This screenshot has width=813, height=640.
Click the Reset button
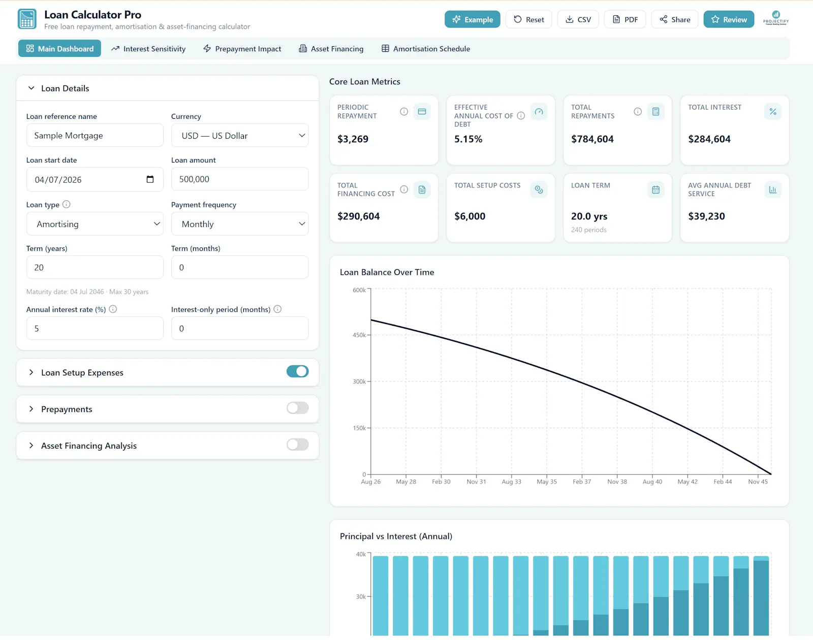tap(528, 19)
